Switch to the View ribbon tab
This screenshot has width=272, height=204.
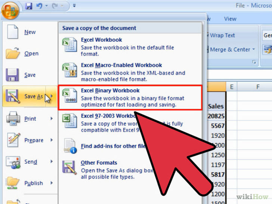pos(230,19)
